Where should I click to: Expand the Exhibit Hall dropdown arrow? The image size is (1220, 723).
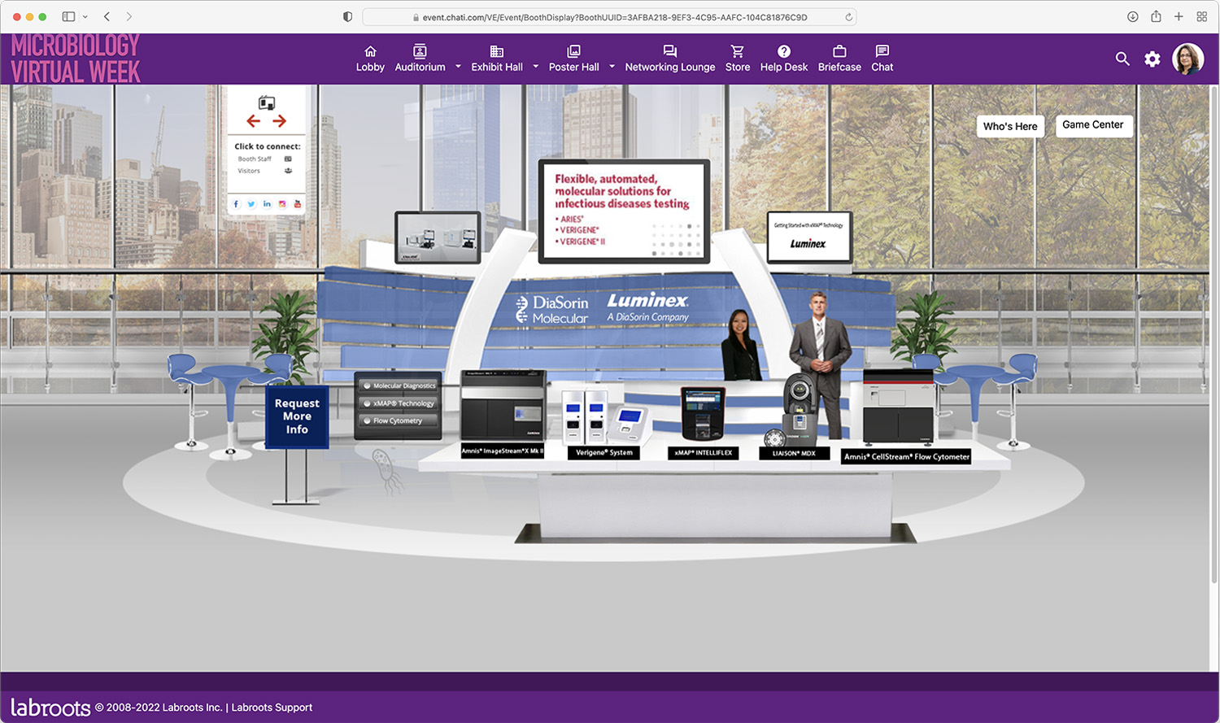534,68
